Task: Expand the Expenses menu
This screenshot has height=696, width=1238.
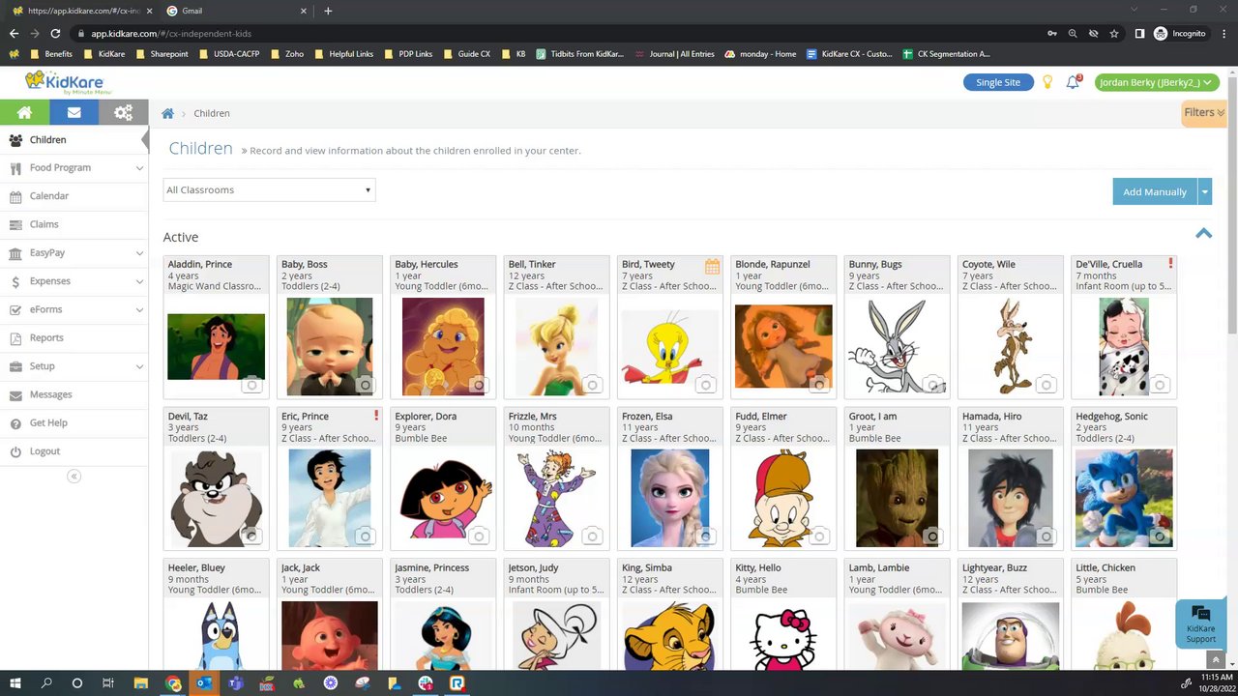Action: click(74, 281)
